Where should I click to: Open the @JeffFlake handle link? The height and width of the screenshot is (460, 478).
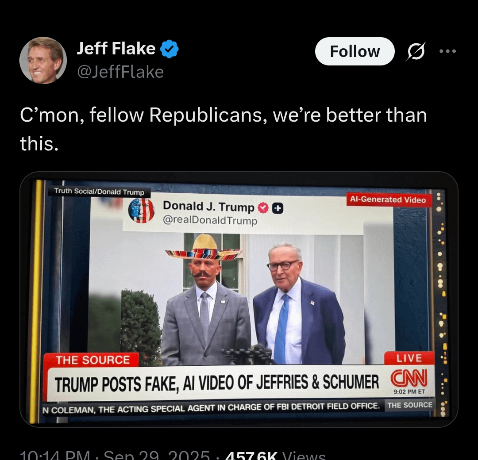pos(120,72)
